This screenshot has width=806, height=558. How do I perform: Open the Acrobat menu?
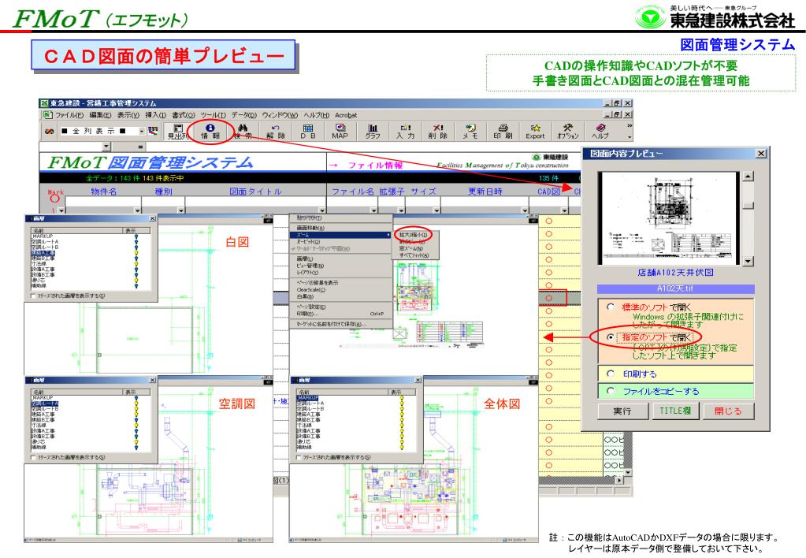tap(346, 115)
